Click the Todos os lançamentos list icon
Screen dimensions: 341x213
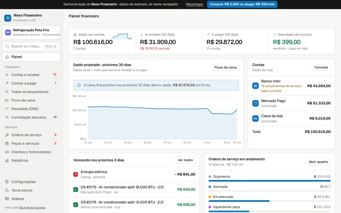[7, 92]
